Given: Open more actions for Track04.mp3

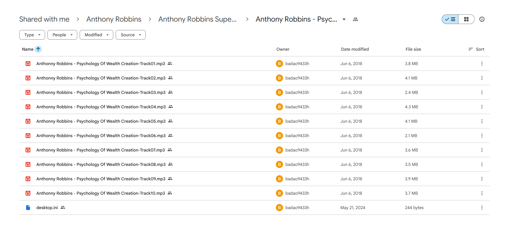Looking at the screenshot, I should tap(482, 107).
